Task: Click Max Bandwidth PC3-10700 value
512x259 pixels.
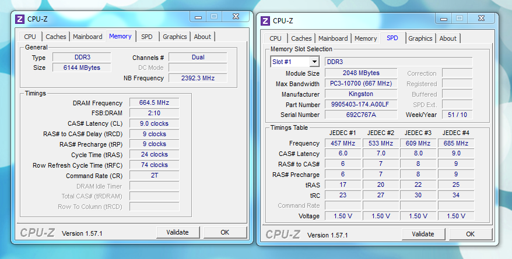Action: click(361, 83)
